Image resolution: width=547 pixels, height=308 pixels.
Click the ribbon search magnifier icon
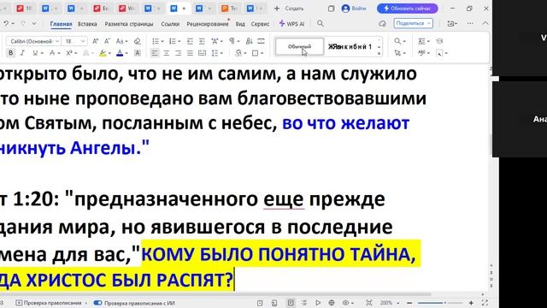321,23
